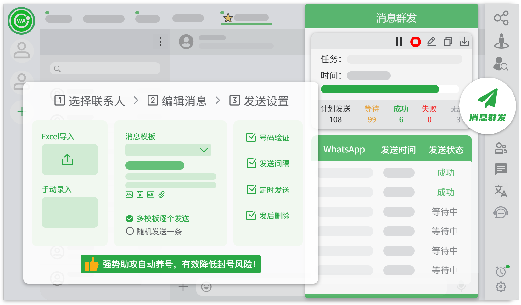Open the alarm clock icon in right sidebar
Image resolution: width=521 pixels, height=305 pixels.
click(501, 271)
